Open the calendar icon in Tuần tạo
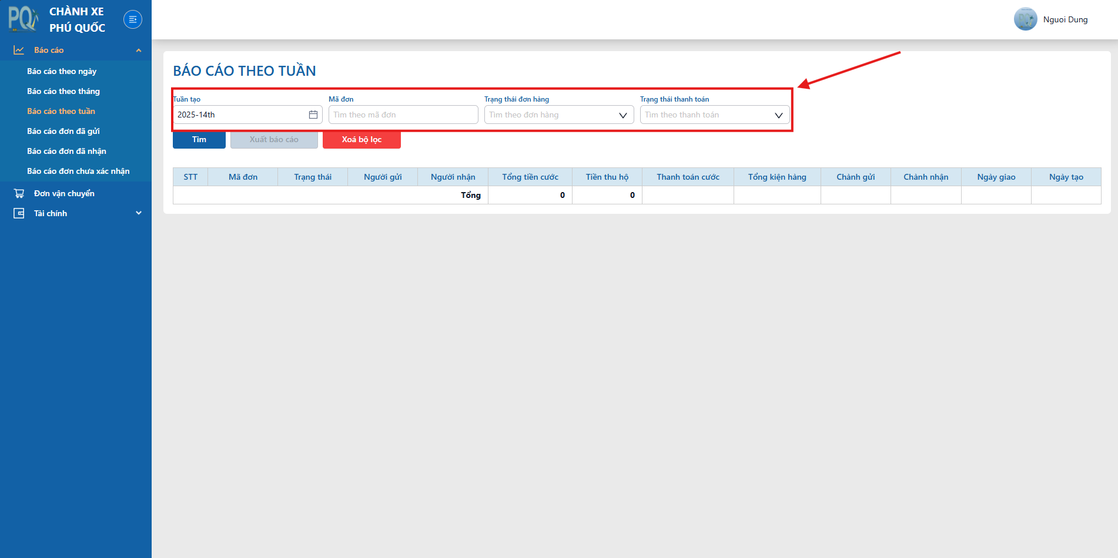 pyautogui.click(x=313, y=115)
